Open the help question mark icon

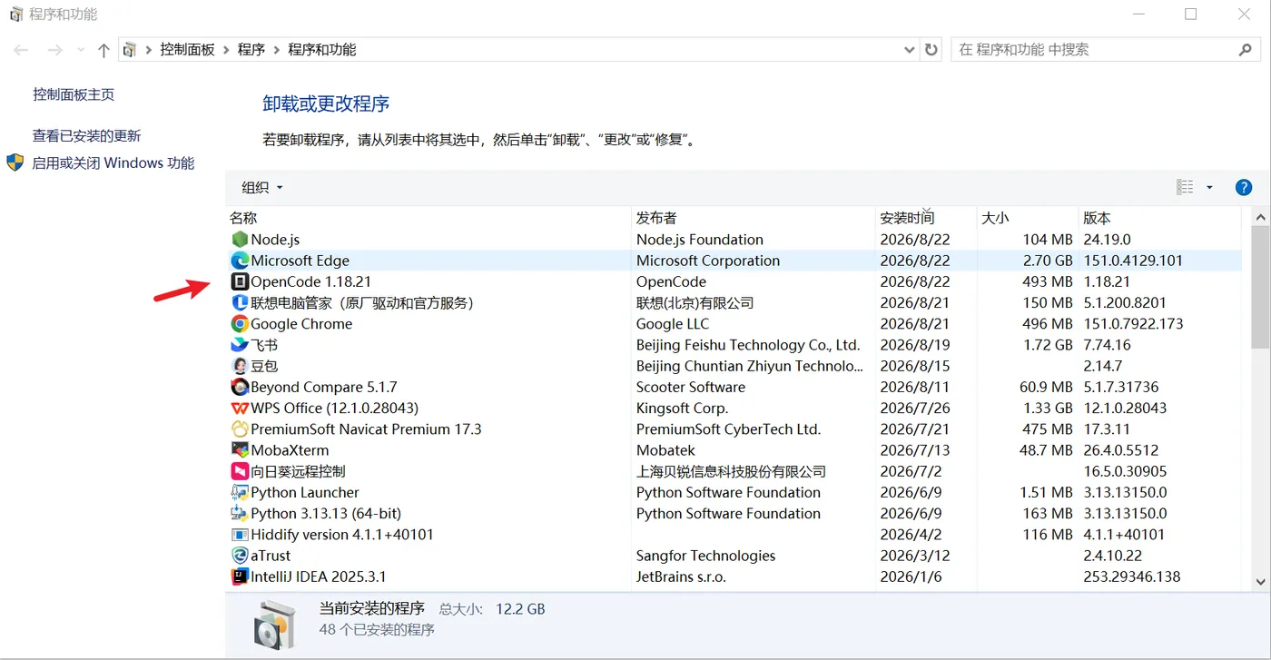pos(1244,187)
